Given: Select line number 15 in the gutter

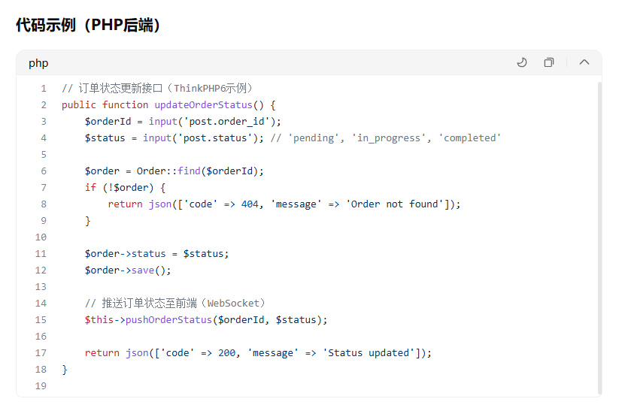Looking at the screenshot, I should click(41, 320).
